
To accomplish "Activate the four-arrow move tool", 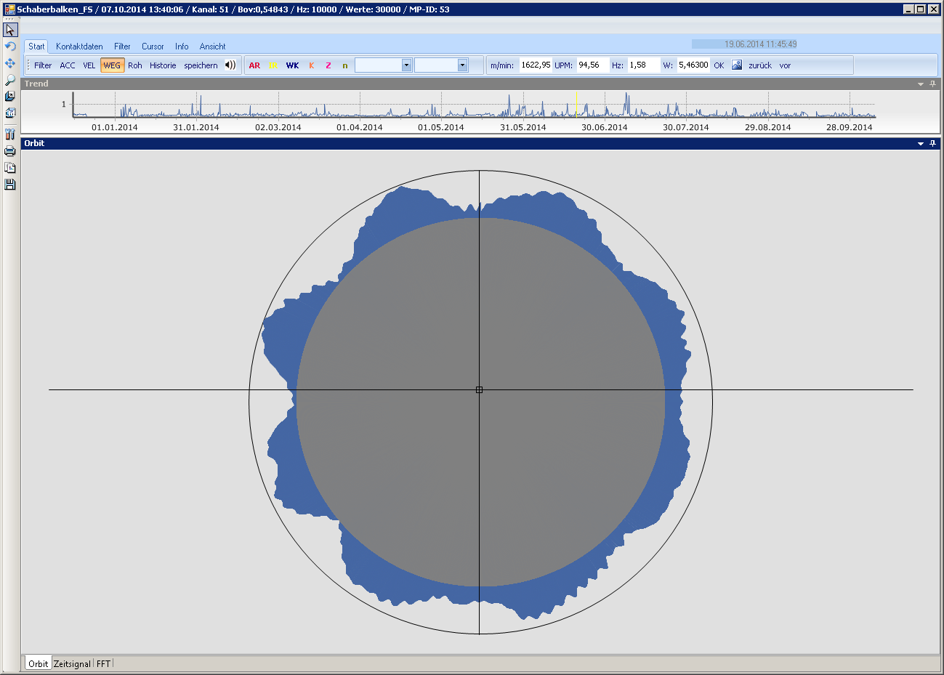I will [x=10, y=63].
